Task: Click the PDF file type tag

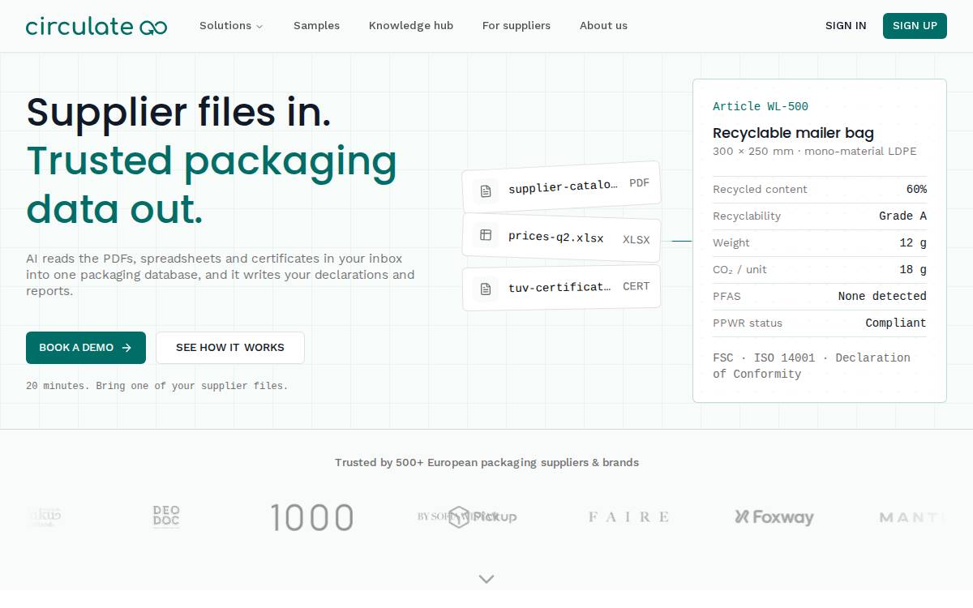Action: coord(639,183)
